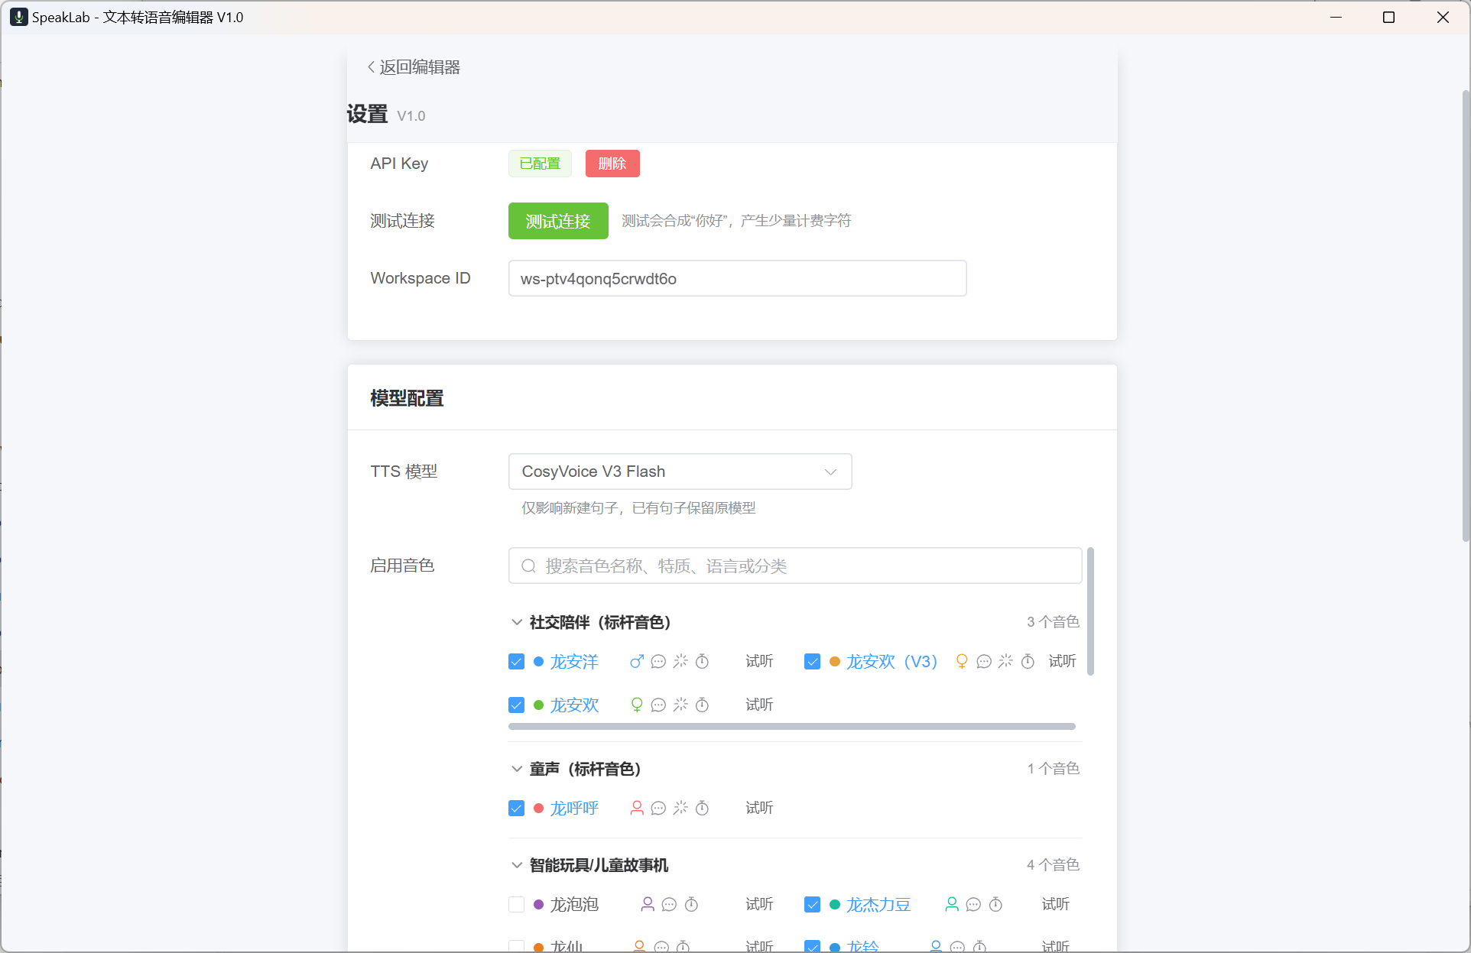Preview 龙呼呼 voice with 试听
Viewport: 1471px width, 953px height.
(759, 808)
